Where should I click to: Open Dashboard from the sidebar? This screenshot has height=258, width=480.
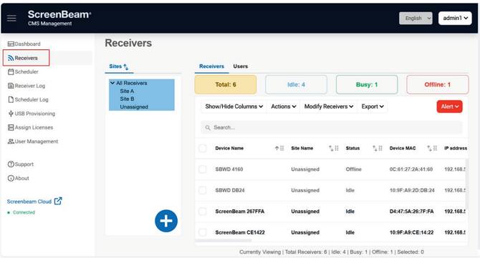coord(24,44)
